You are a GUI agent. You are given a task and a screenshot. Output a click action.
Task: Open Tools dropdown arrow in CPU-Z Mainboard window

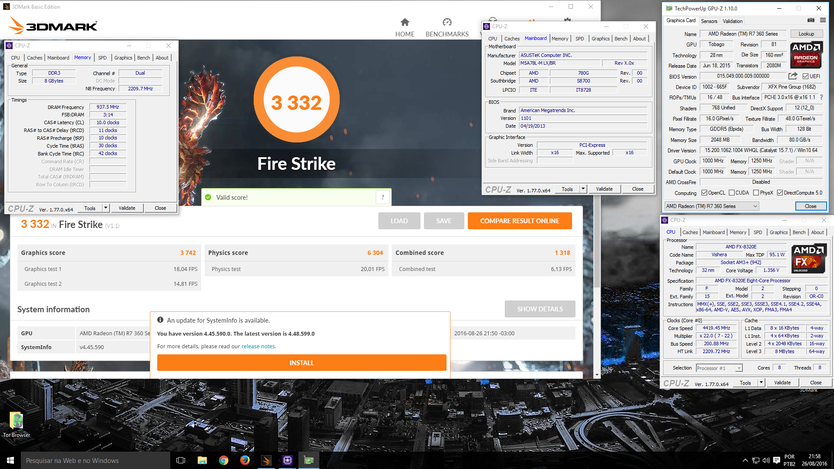click(583, 189)
